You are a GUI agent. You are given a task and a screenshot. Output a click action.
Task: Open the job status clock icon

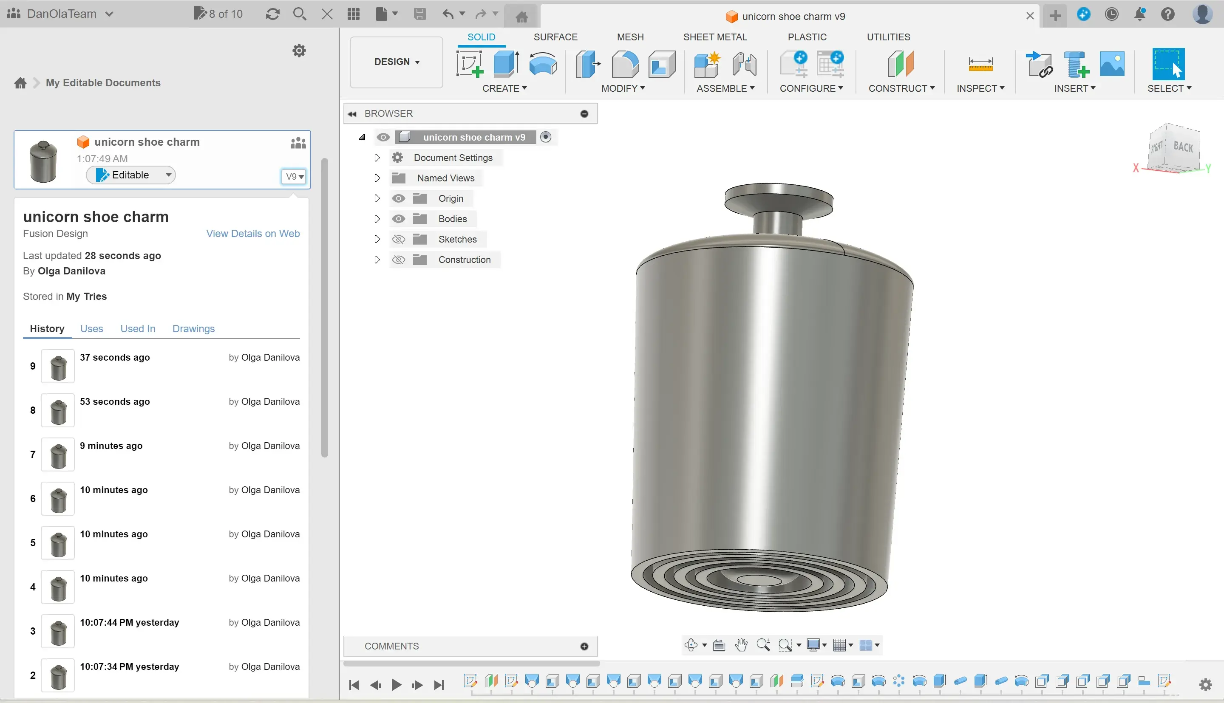[x=1111, y=14]
